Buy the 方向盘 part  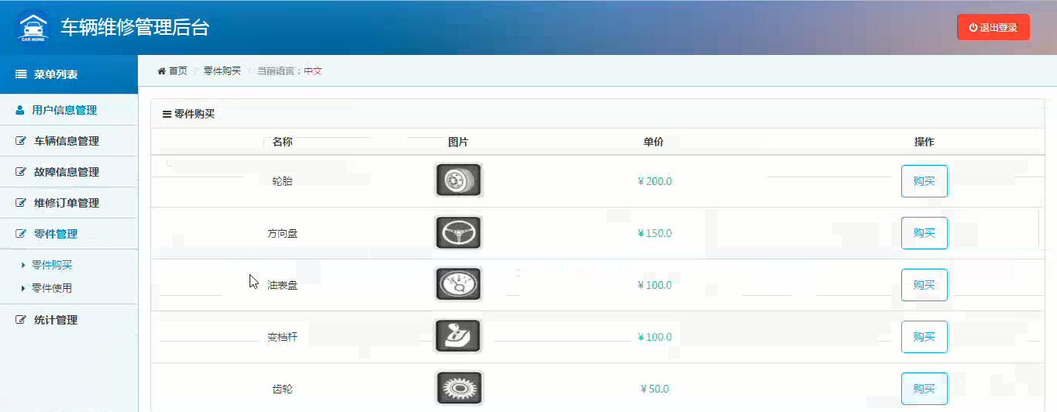click(924, 233)
